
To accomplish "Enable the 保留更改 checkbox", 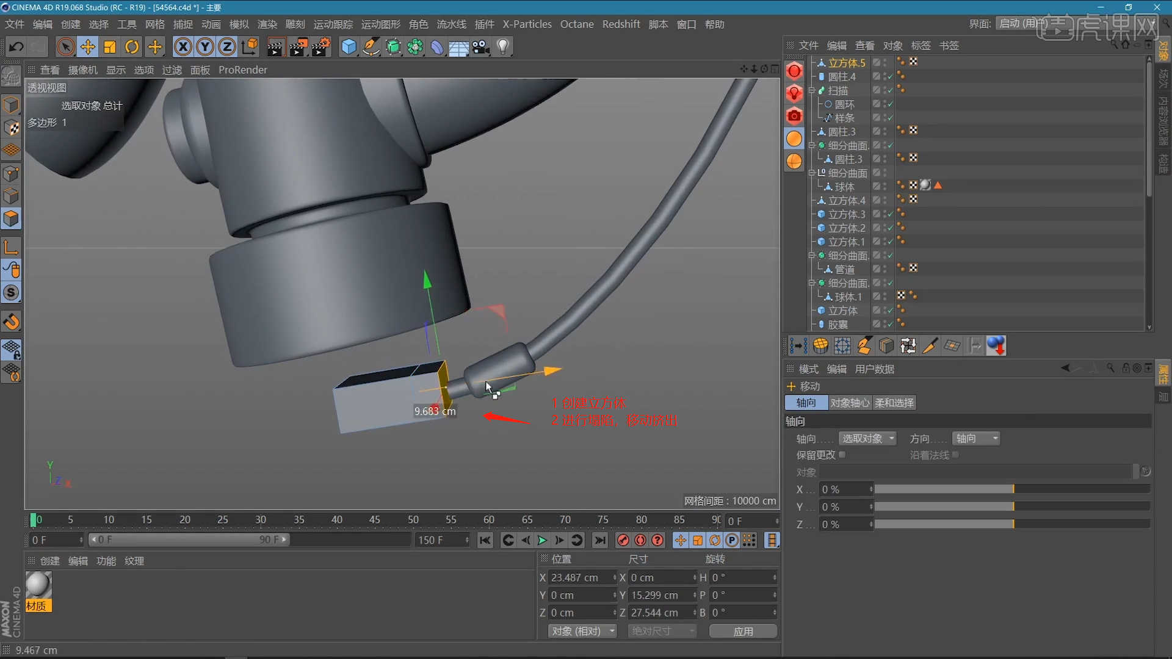I will [842, 455].
